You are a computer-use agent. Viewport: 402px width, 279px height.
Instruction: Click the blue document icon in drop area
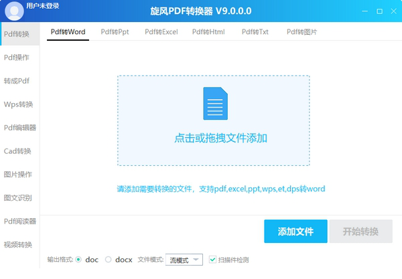[215, 104]
